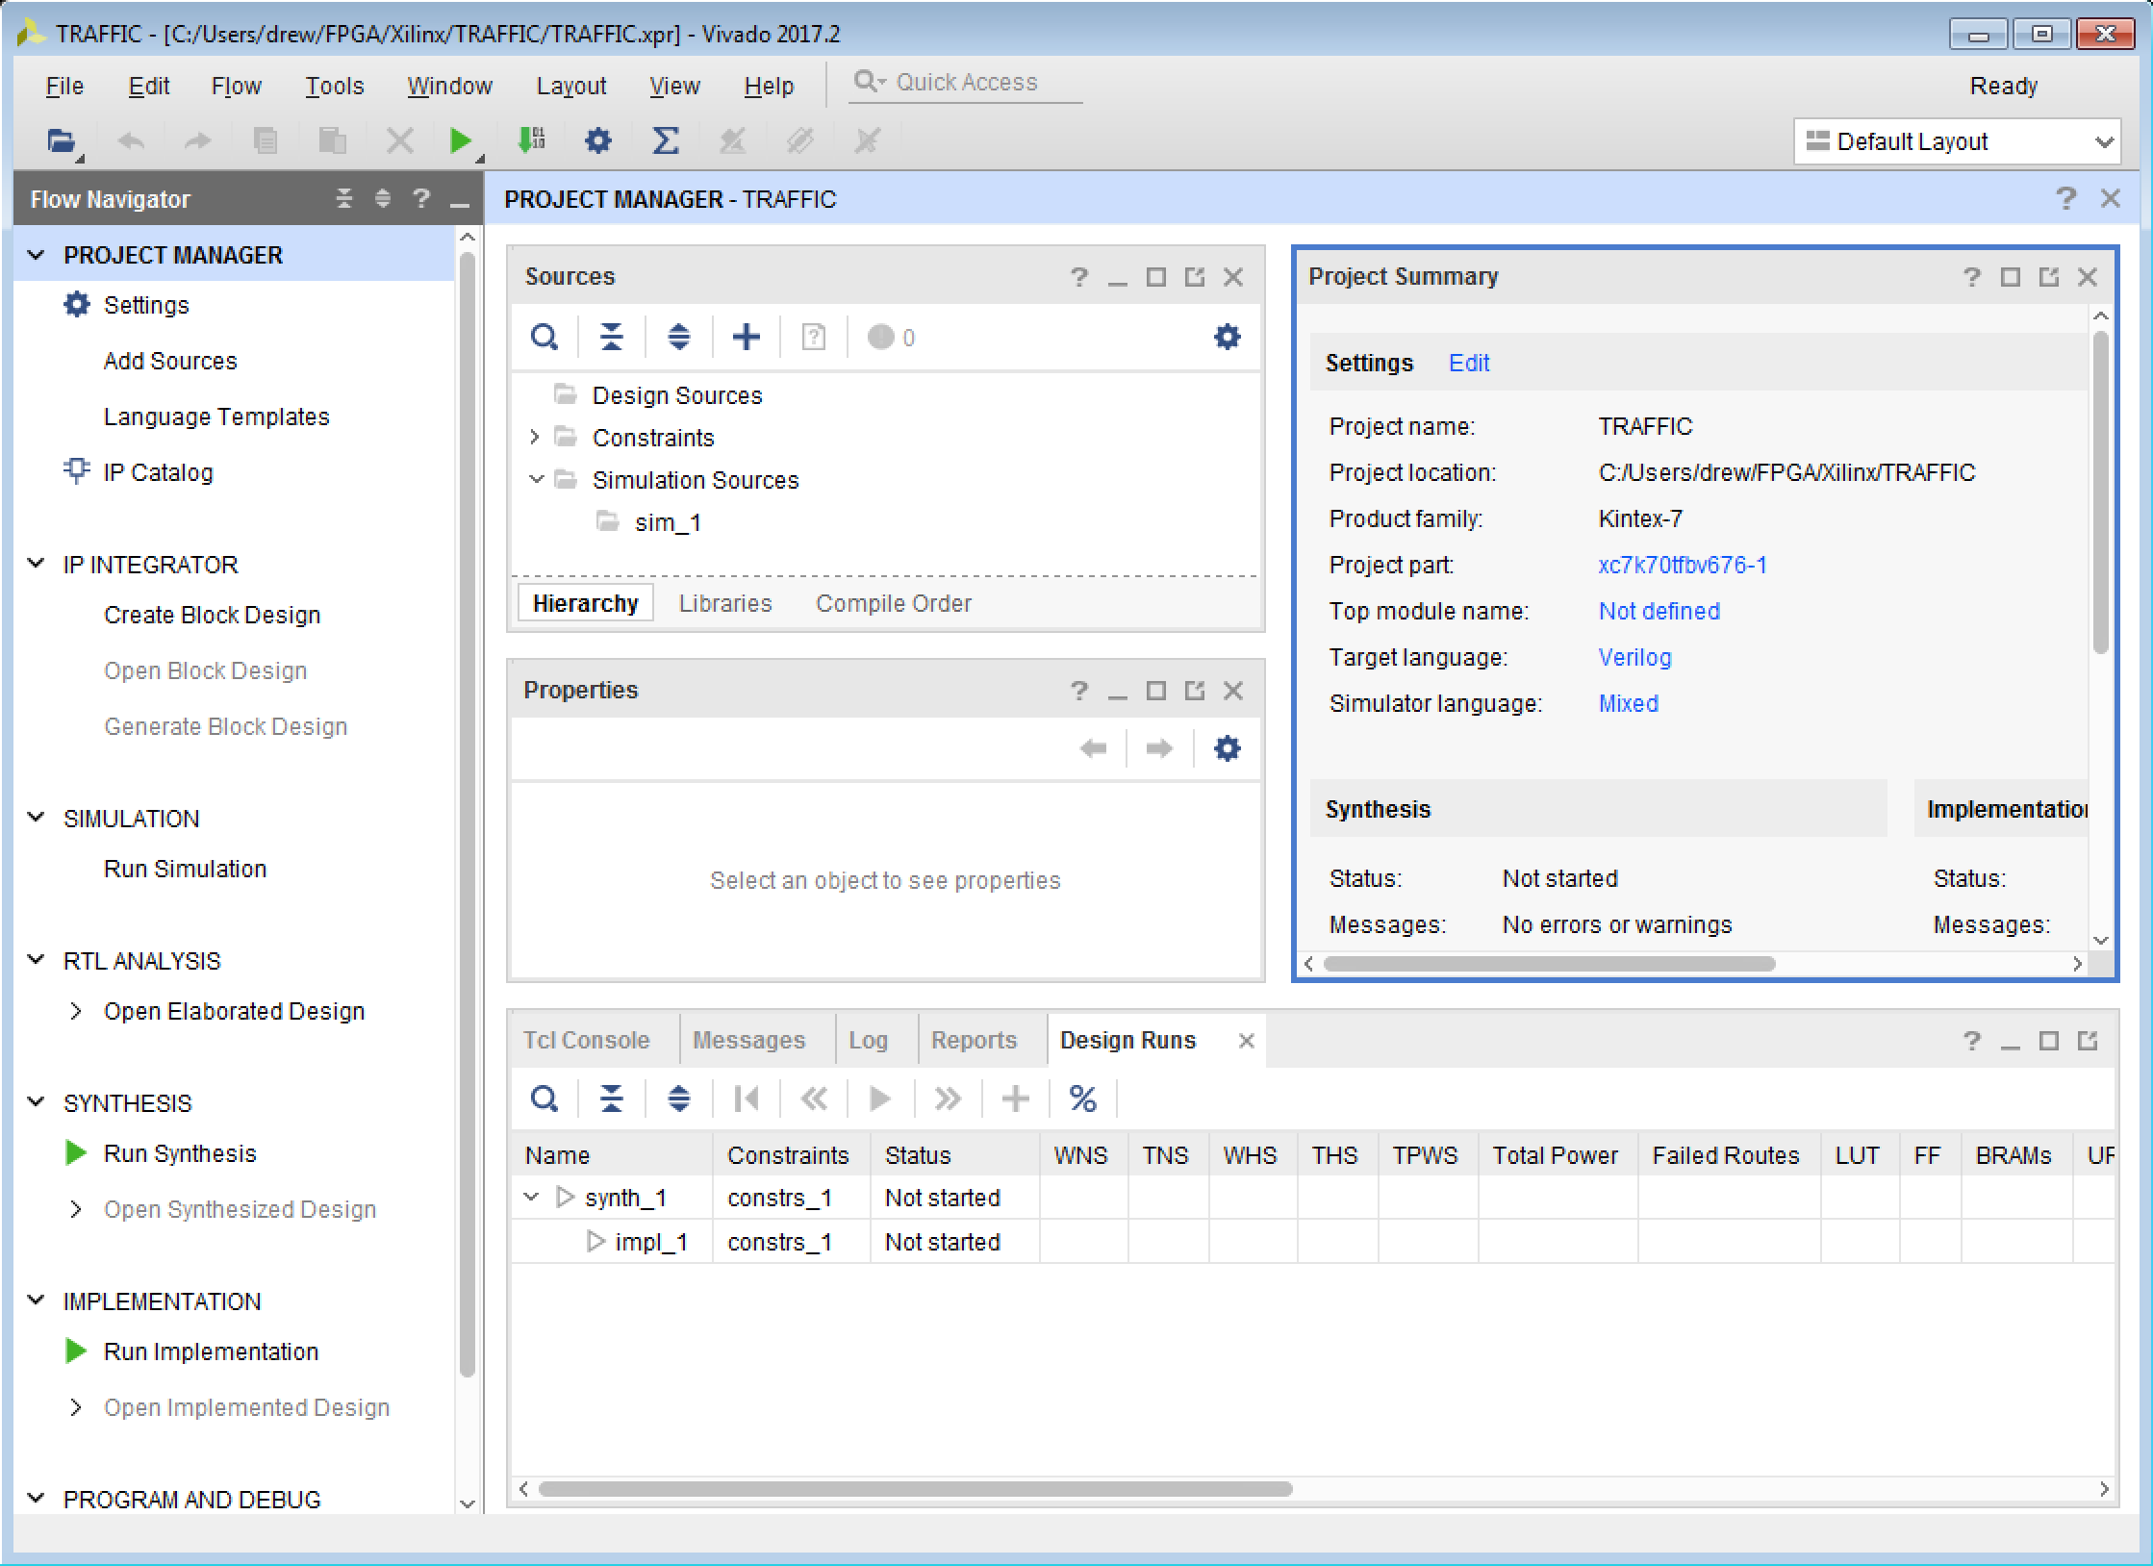
Task: Click Launch runs play icon in Design Runs
Action: coord(880,1099)
